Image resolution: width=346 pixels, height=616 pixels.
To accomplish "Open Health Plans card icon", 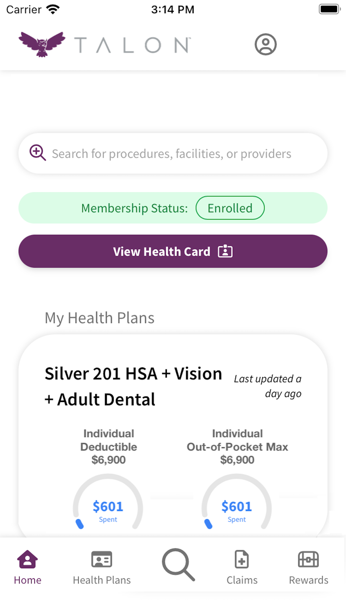I will (102, 559).
